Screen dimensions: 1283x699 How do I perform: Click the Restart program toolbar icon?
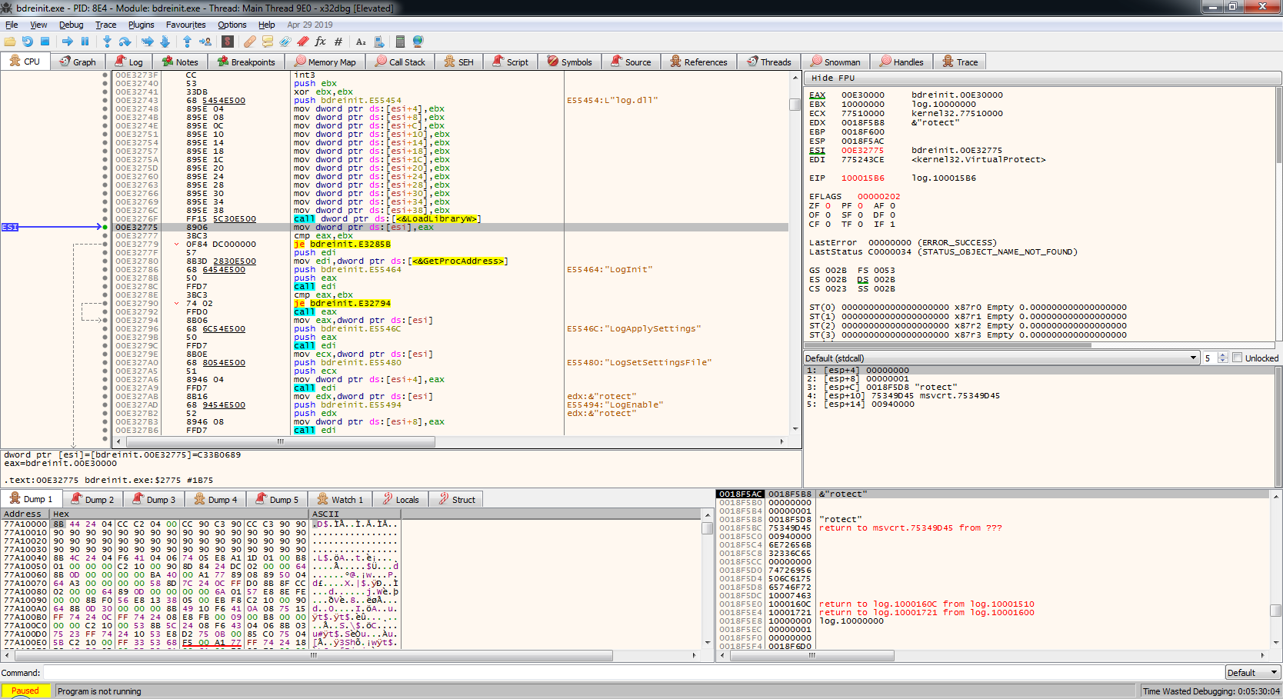[28, 42]
